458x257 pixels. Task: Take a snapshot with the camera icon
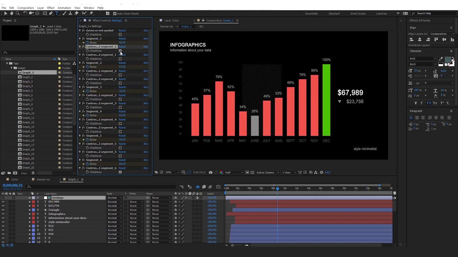click(210, 172)
